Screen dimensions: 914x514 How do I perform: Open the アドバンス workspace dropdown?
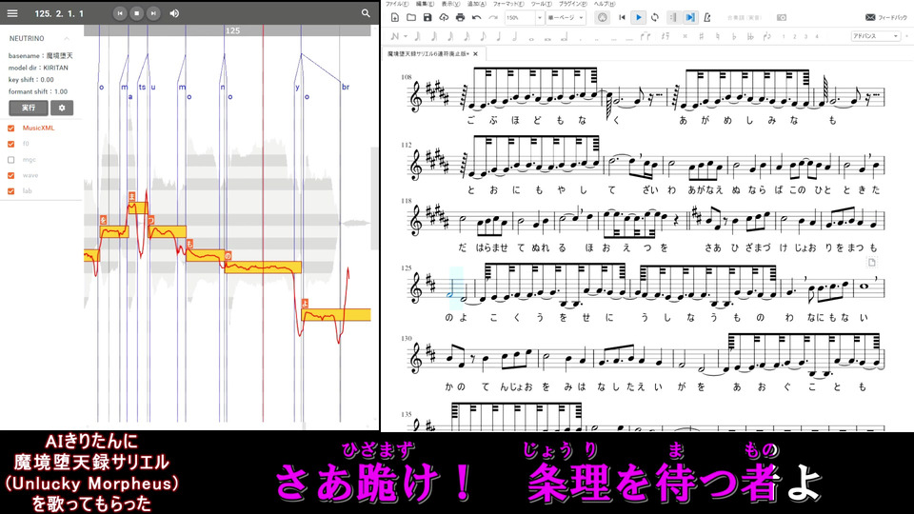(x=876, y=36)
